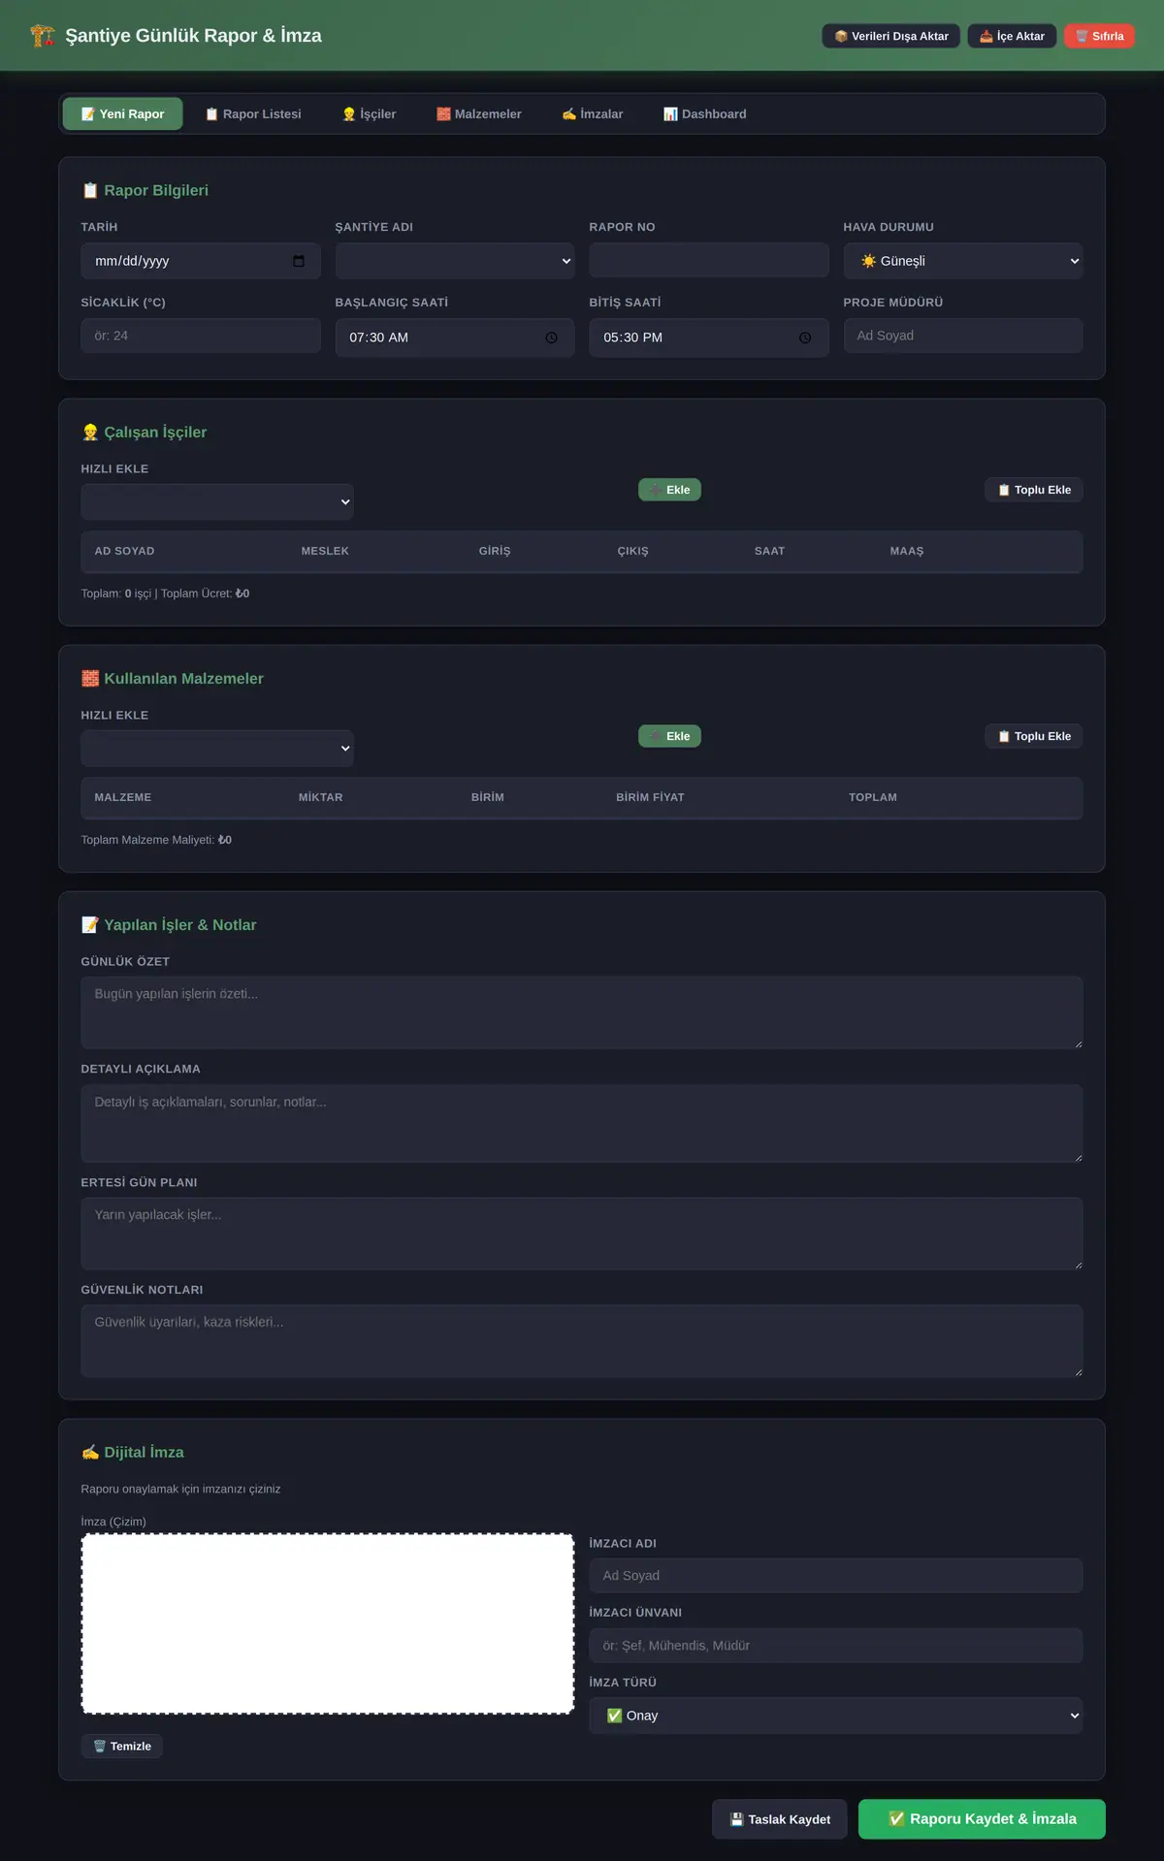The height and width of the screenshot is (1861, 1164).
Task: Click the İçe Aktar button
Action: click(x=1012, y=36)
